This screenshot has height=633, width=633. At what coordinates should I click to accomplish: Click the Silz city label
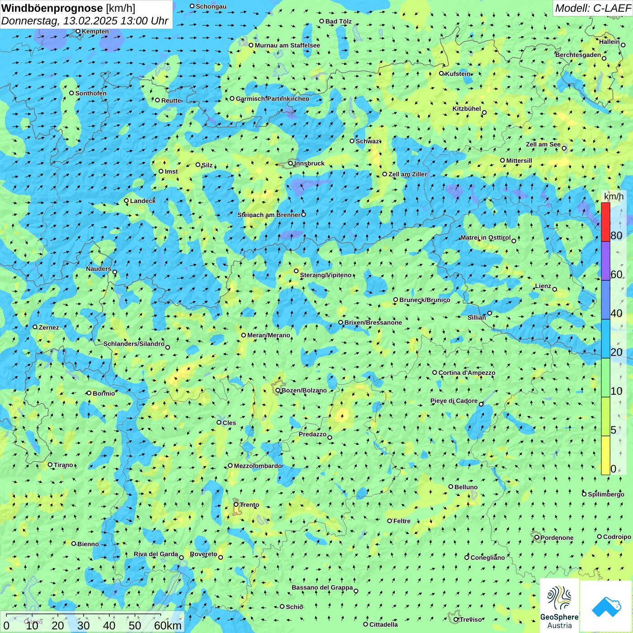point(207,165)
